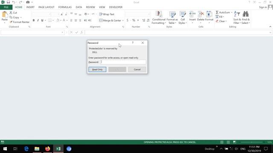Click Merge & Center icon

[x=101, y=20]
